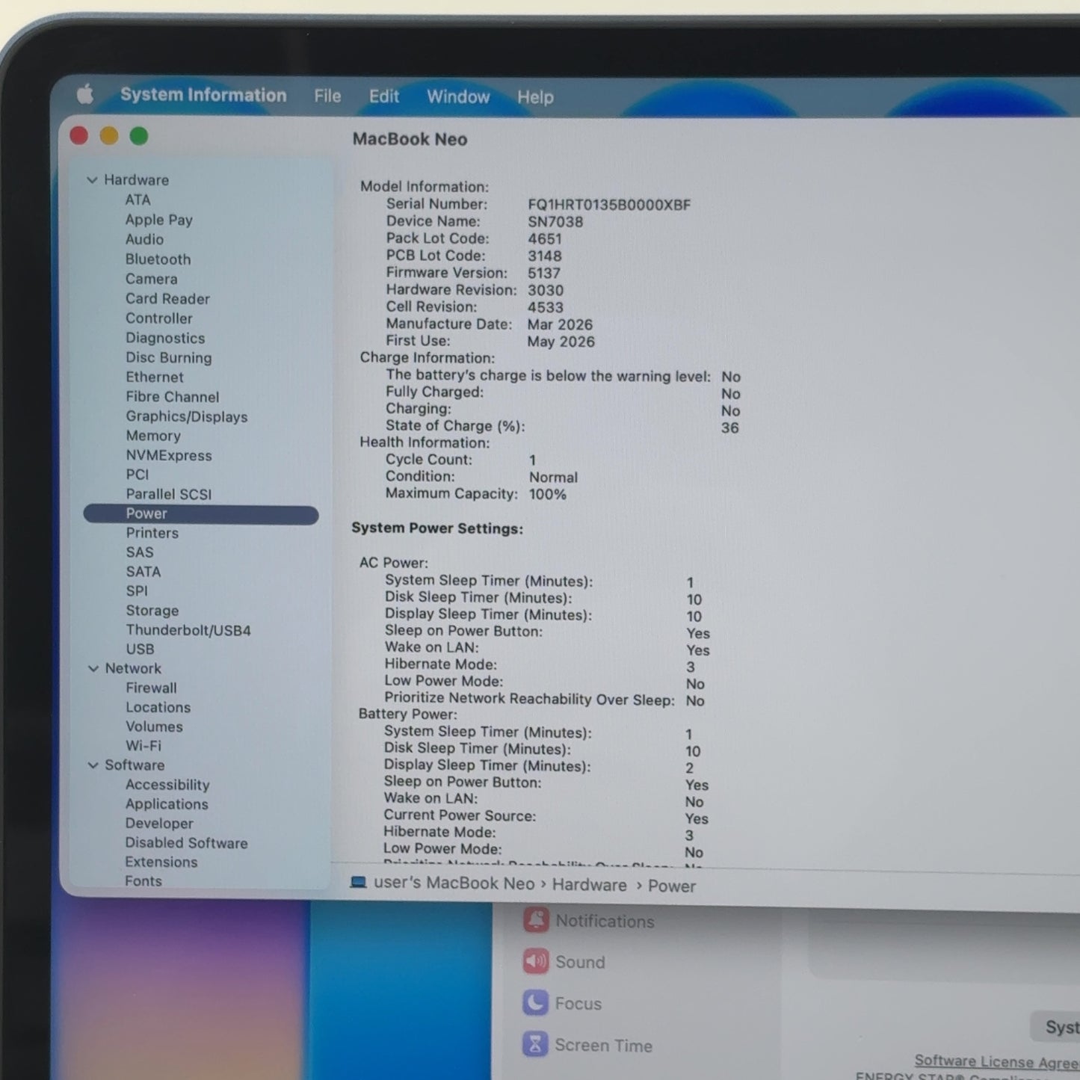Screen dimensions: 1080x1080
Task: Select Extensions under Software
Action: [161, 862]
